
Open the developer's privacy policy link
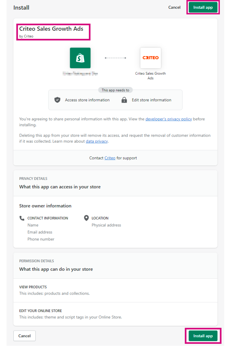pyautogui.click(x=169, y=119)
